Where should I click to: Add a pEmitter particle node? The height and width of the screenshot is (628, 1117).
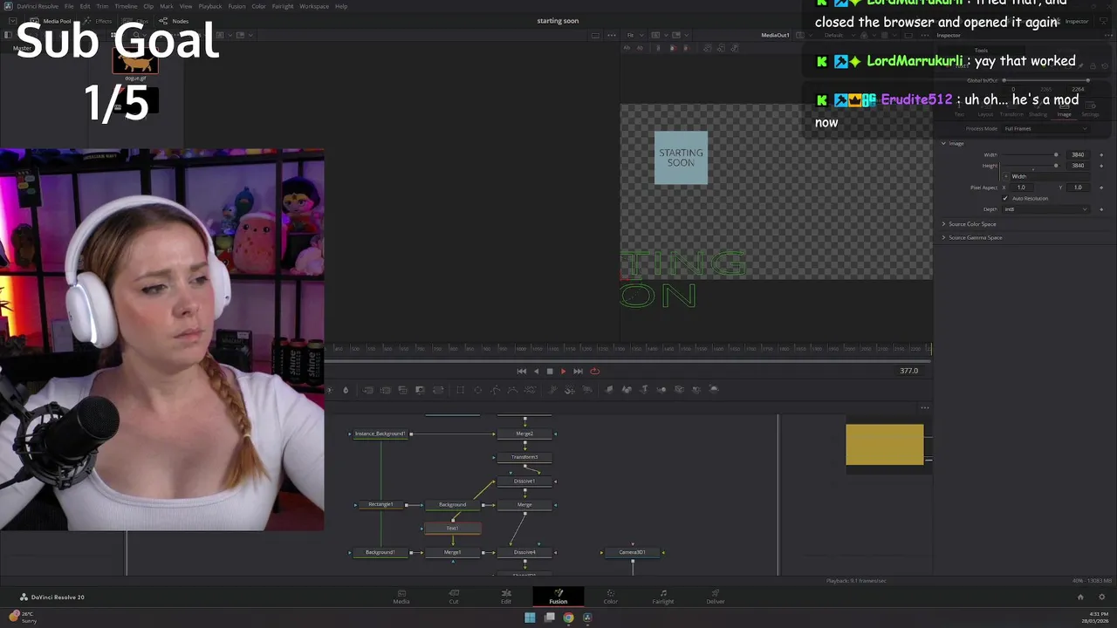[552, 389]
